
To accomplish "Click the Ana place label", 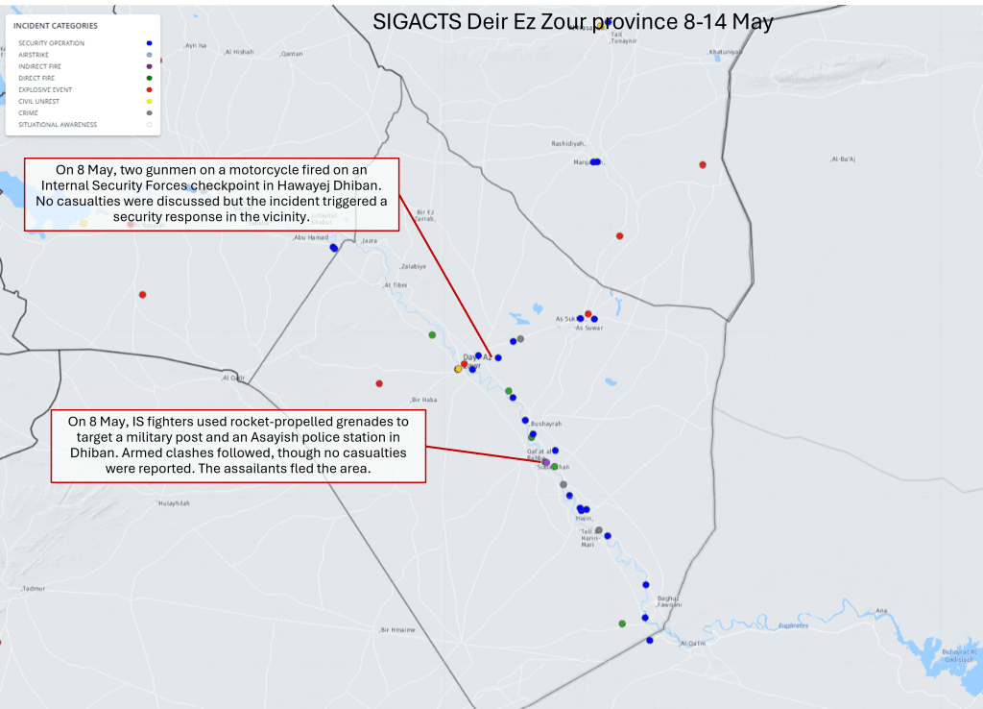I will (881, 610).
